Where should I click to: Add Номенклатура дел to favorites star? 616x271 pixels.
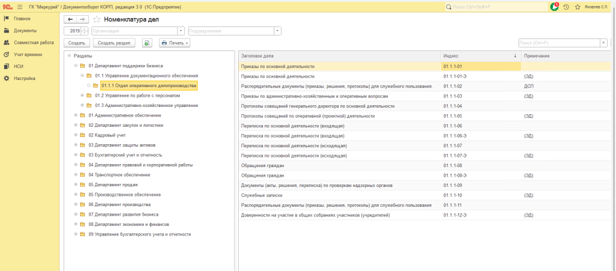point(97,19)
